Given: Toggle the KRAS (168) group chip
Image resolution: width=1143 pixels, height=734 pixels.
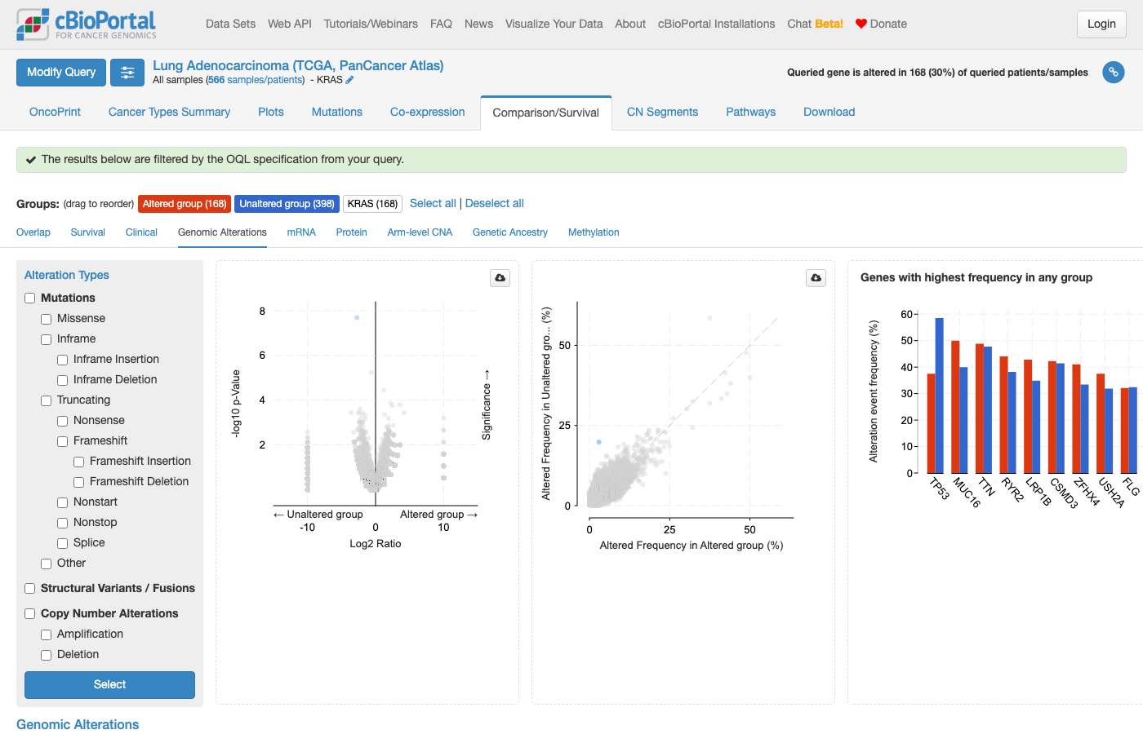Looking at the screenshot, I should click(372, 204).
